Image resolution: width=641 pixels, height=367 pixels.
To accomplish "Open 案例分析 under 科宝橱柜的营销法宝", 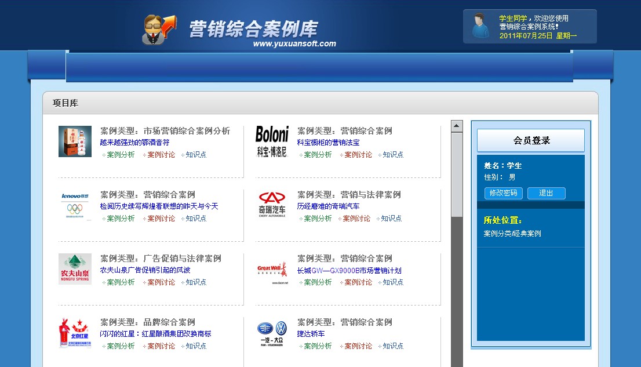I will click(x=317, y=155).
